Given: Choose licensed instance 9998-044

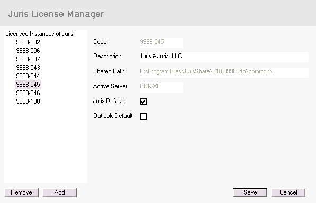Looking at the screenshot, I should tap(28, 76).
